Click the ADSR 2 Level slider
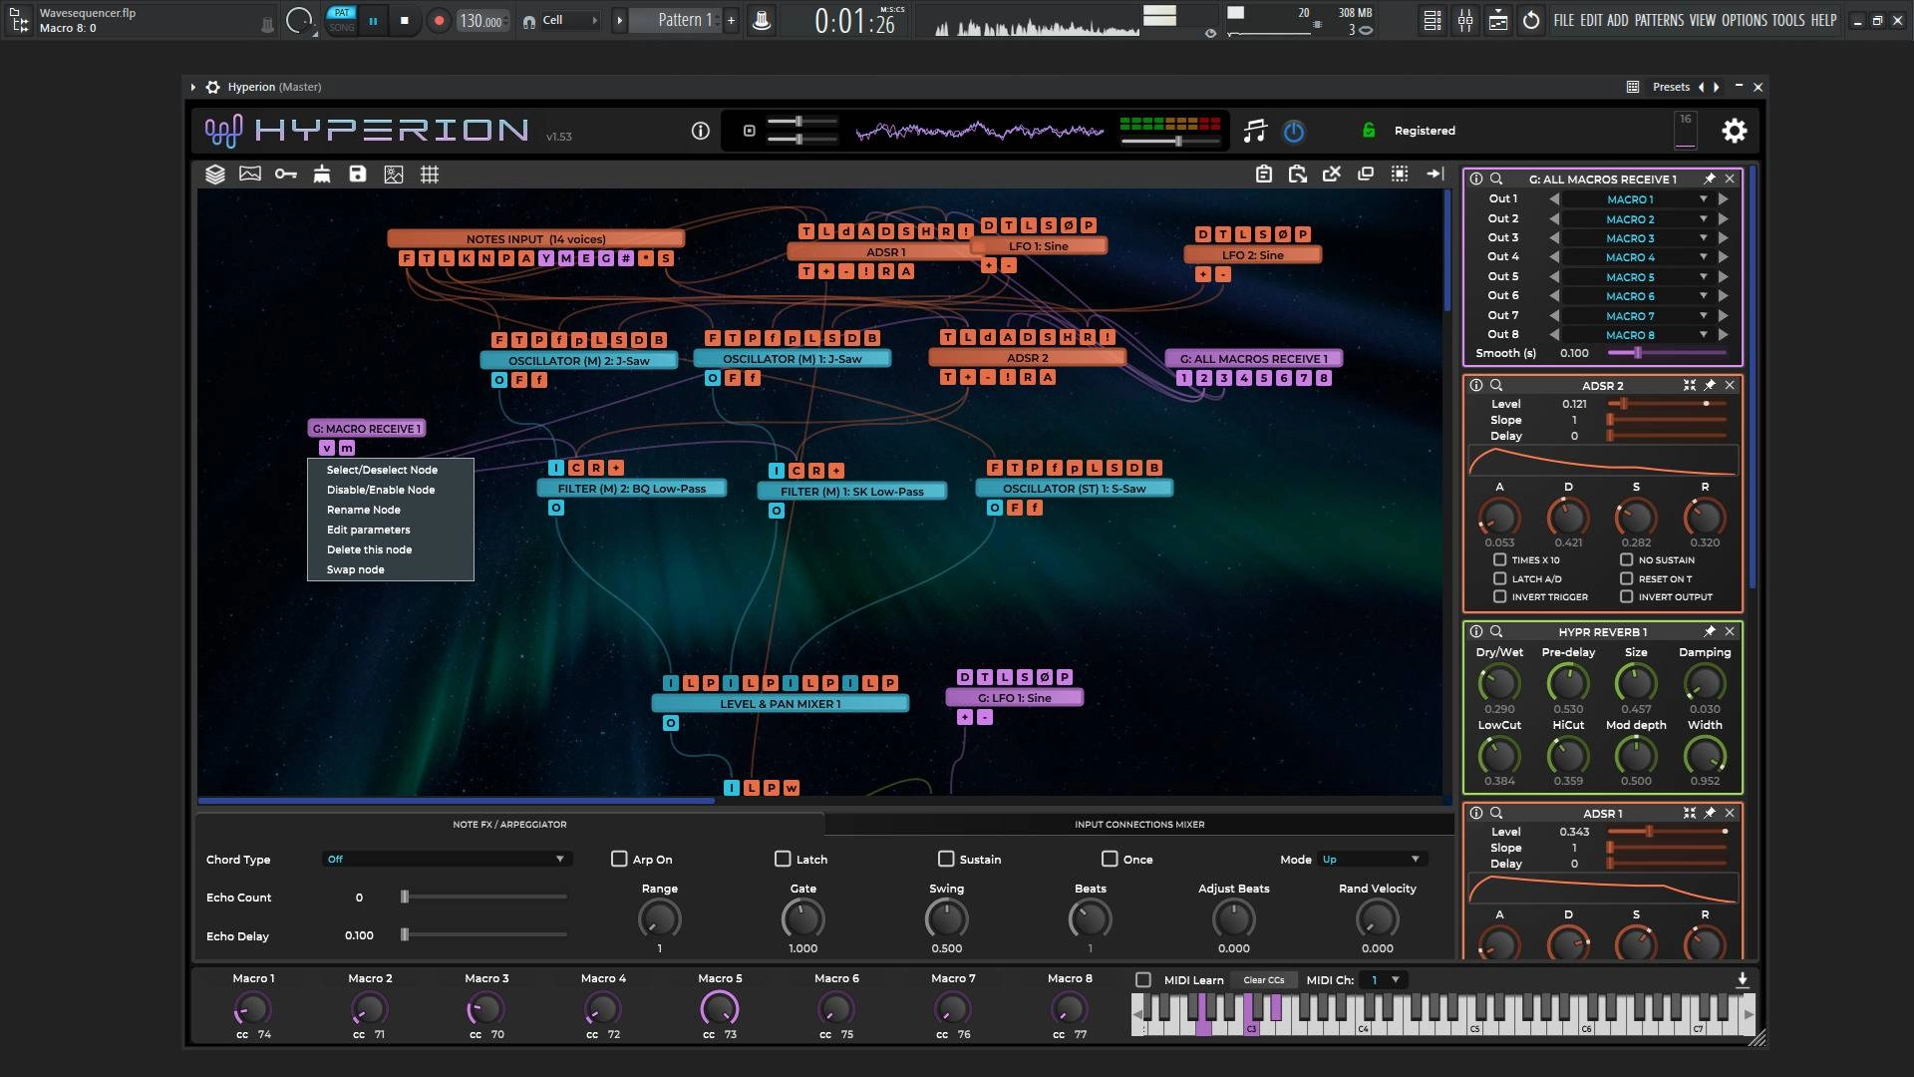Screen dimensions: 1914x1077 pyautogui.click(x=1667, y=404)
